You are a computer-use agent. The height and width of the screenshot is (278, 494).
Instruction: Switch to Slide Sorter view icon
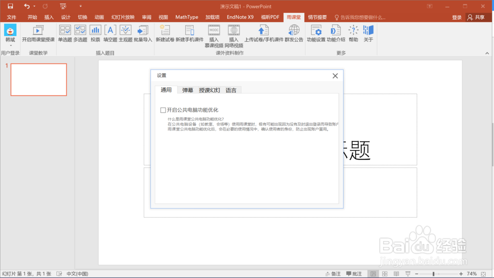(x=385, y=274)
